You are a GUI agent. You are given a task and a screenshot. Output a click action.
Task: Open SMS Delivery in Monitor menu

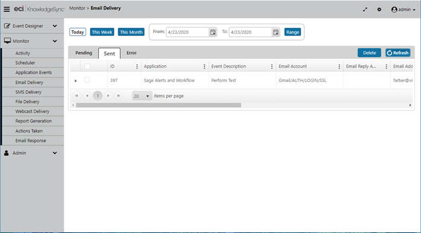[33, 92]
